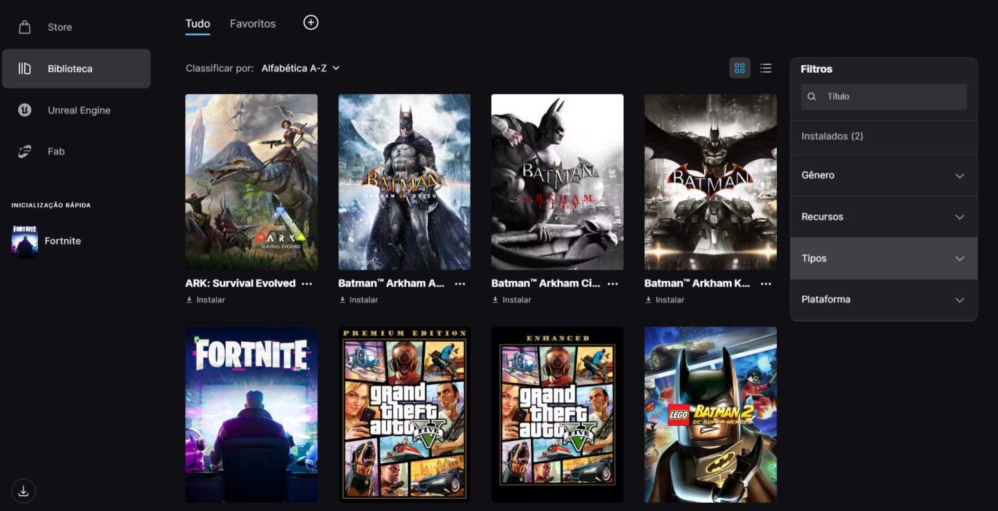The height and width of the screenshot is (511, 998).
Task: Open the Batman Arkham Asylum cover
Action: (405, 182)
